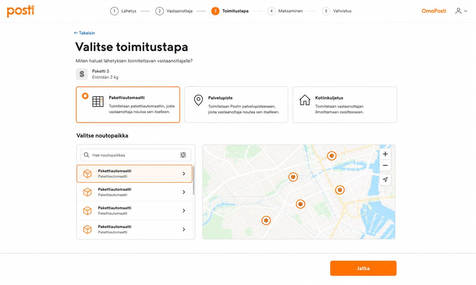476x285 pixels.
Task: Click the Pakettiautomaatti locker grid icon
Action: 98,101
